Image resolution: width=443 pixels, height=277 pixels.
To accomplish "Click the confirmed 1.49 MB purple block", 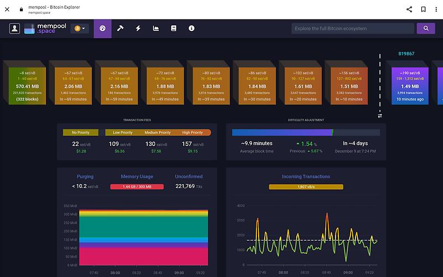I will [x=410, y=86].
